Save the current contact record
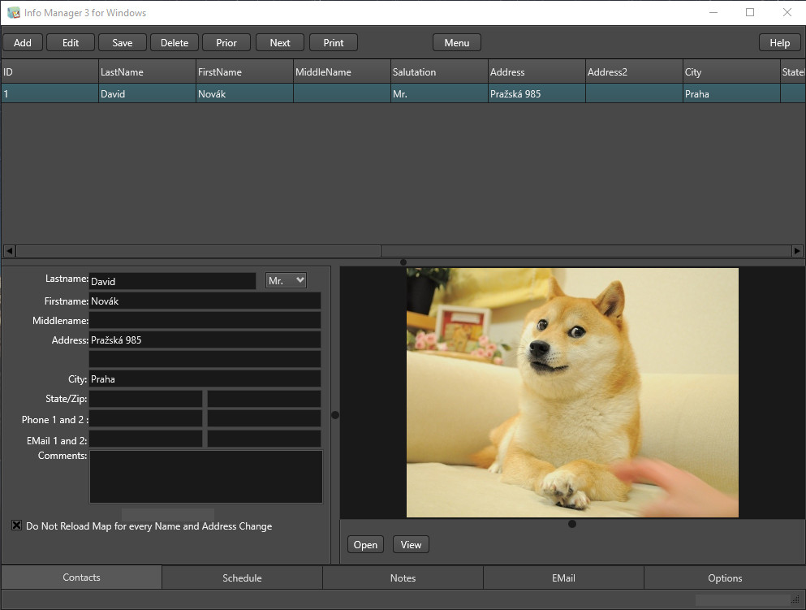 point(123,43)
